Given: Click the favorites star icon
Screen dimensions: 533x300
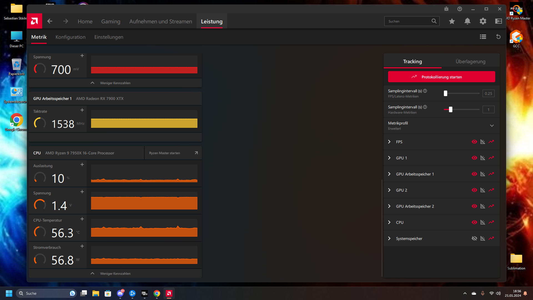Looking at the screenshot, I should pos(452,21).
